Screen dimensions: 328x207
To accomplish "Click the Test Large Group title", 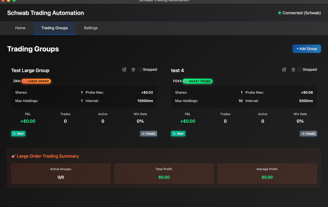I will (30, 71).
